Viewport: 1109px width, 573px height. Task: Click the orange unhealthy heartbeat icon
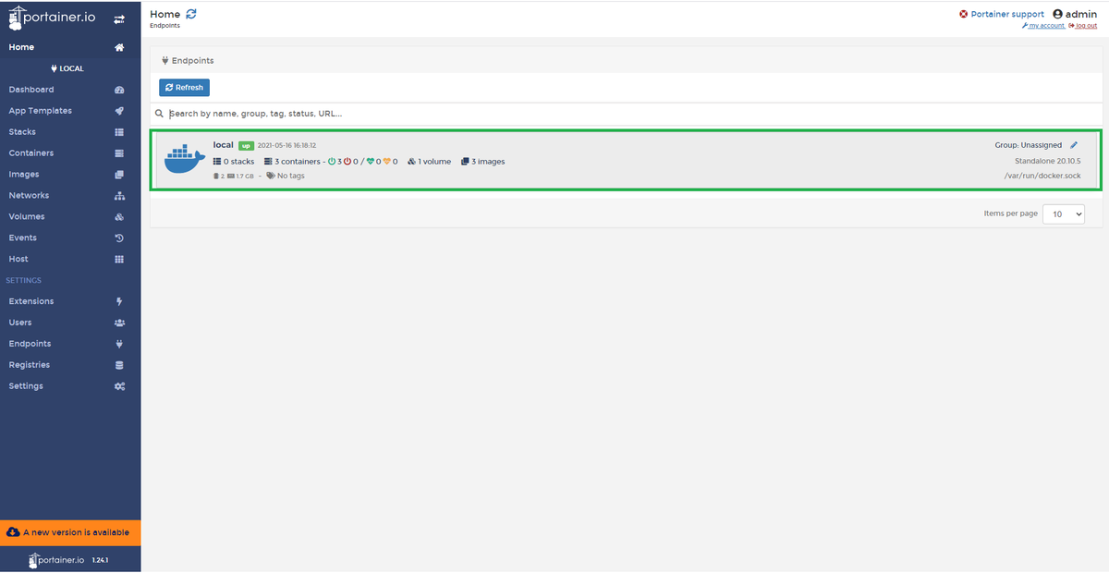click(x=387, y=162)
